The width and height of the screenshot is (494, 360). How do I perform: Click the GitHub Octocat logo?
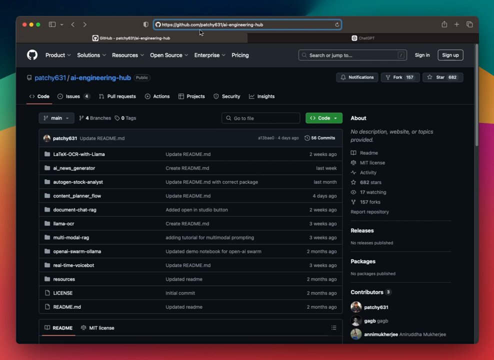32,55
